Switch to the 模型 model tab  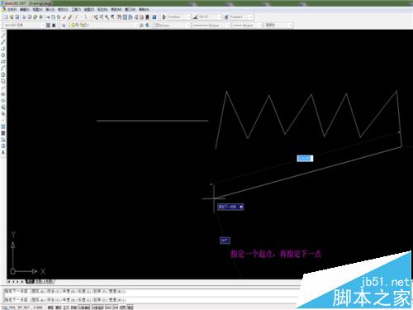30,282
